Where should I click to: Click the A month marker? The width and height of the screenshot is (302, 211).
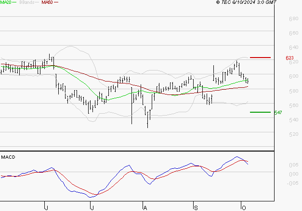[x=145, y=208]
